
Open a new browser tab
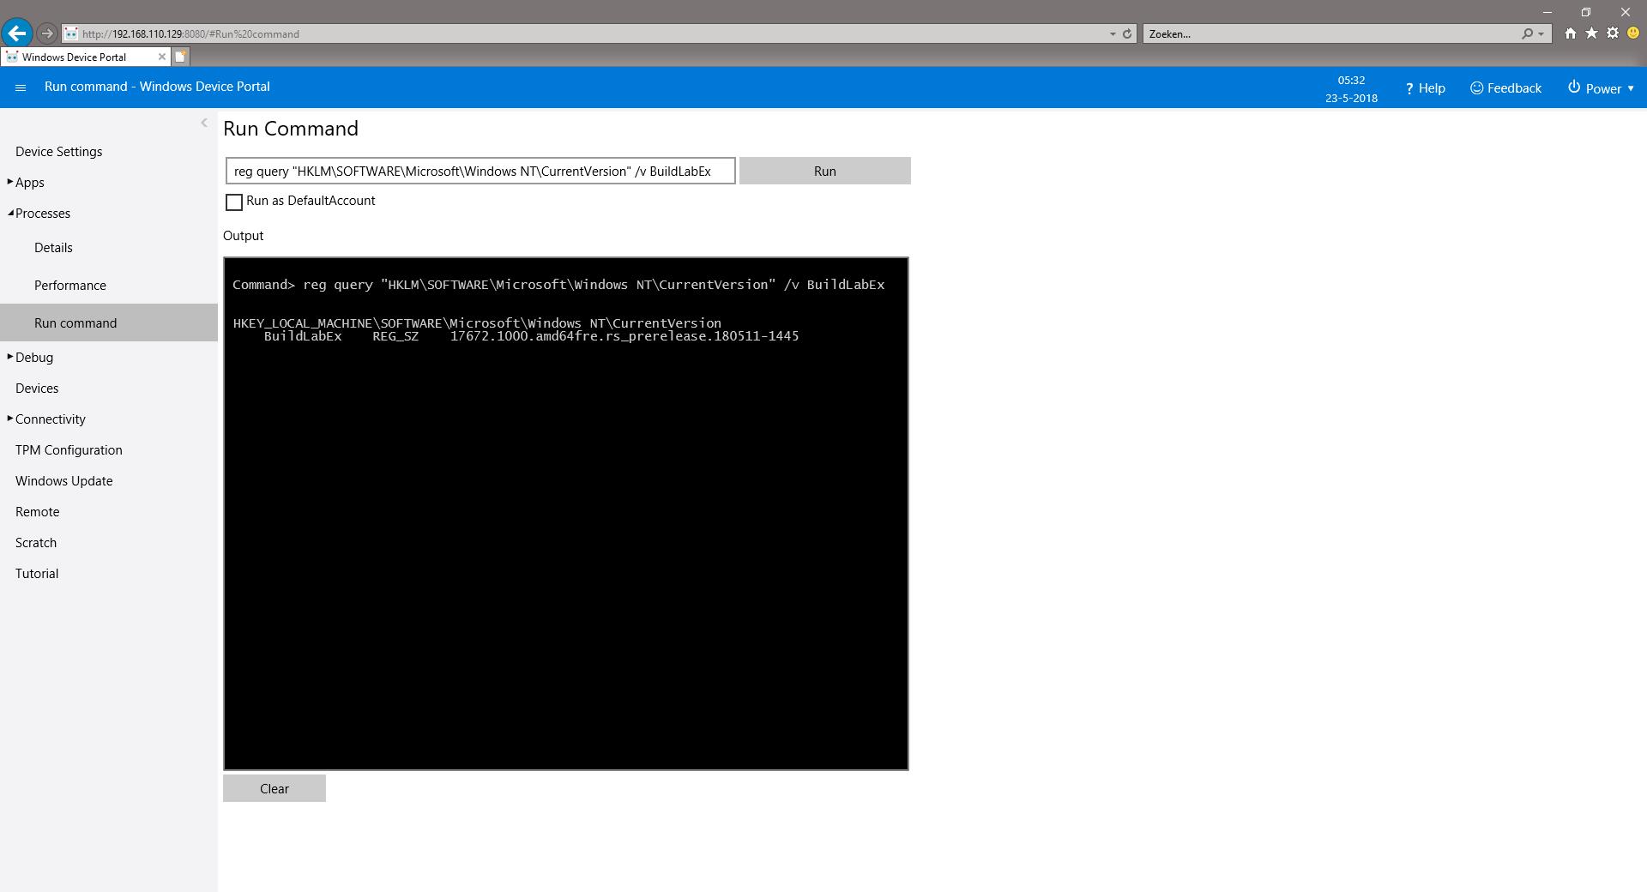[181, 57]
